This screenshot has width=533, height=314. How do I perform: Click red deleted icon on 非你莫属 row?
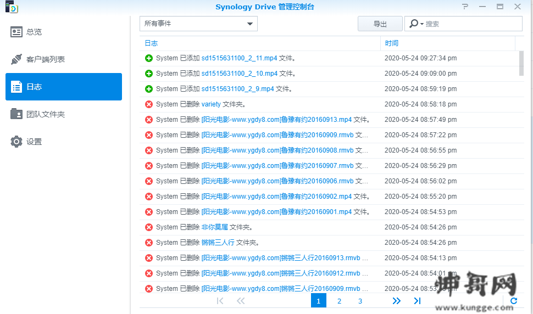(x=149, y=227)
